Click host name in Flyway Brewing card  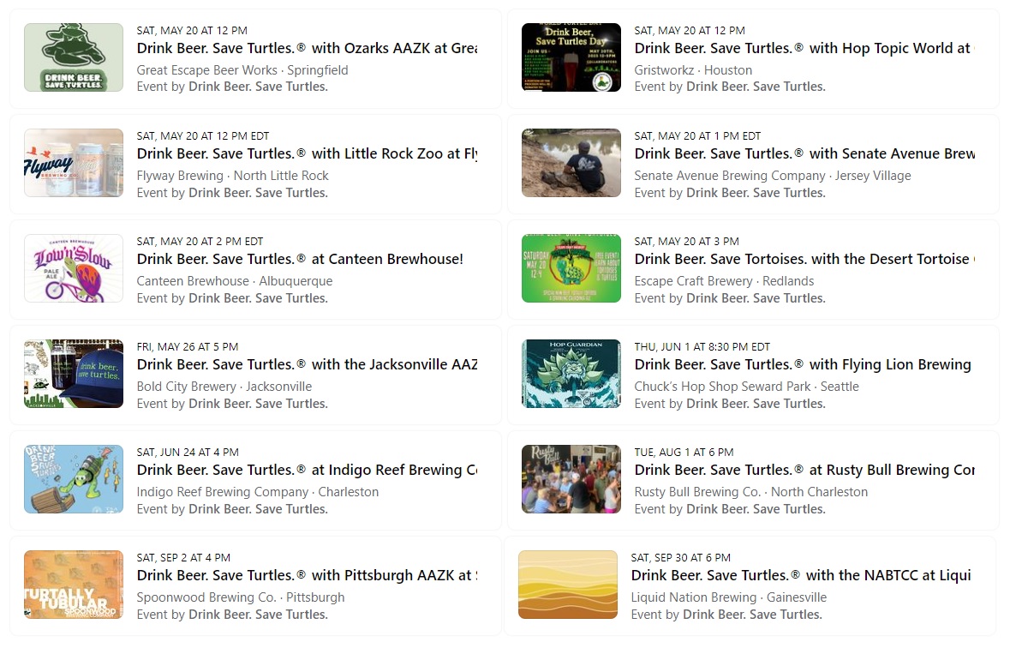point(259,192)
